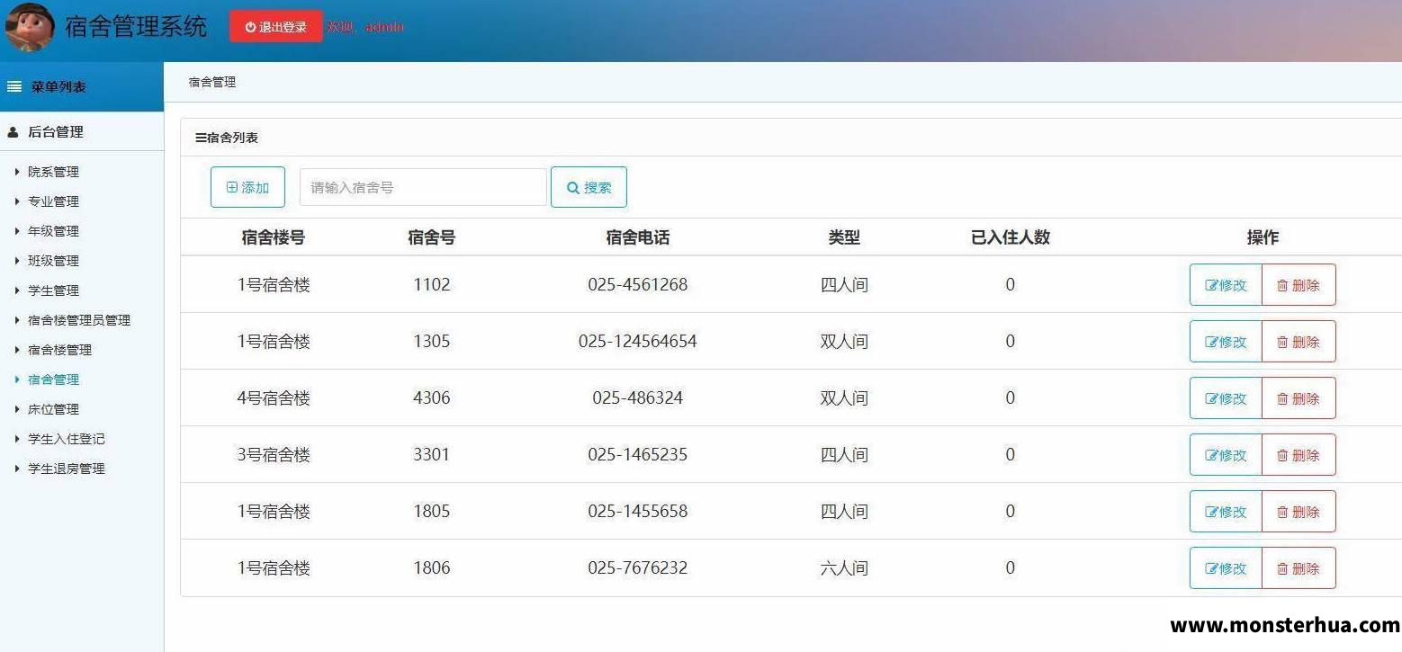The width and height of the screenshot is (1402, 652).
Task: Click the 添加 add button
Action: (247, 187)
